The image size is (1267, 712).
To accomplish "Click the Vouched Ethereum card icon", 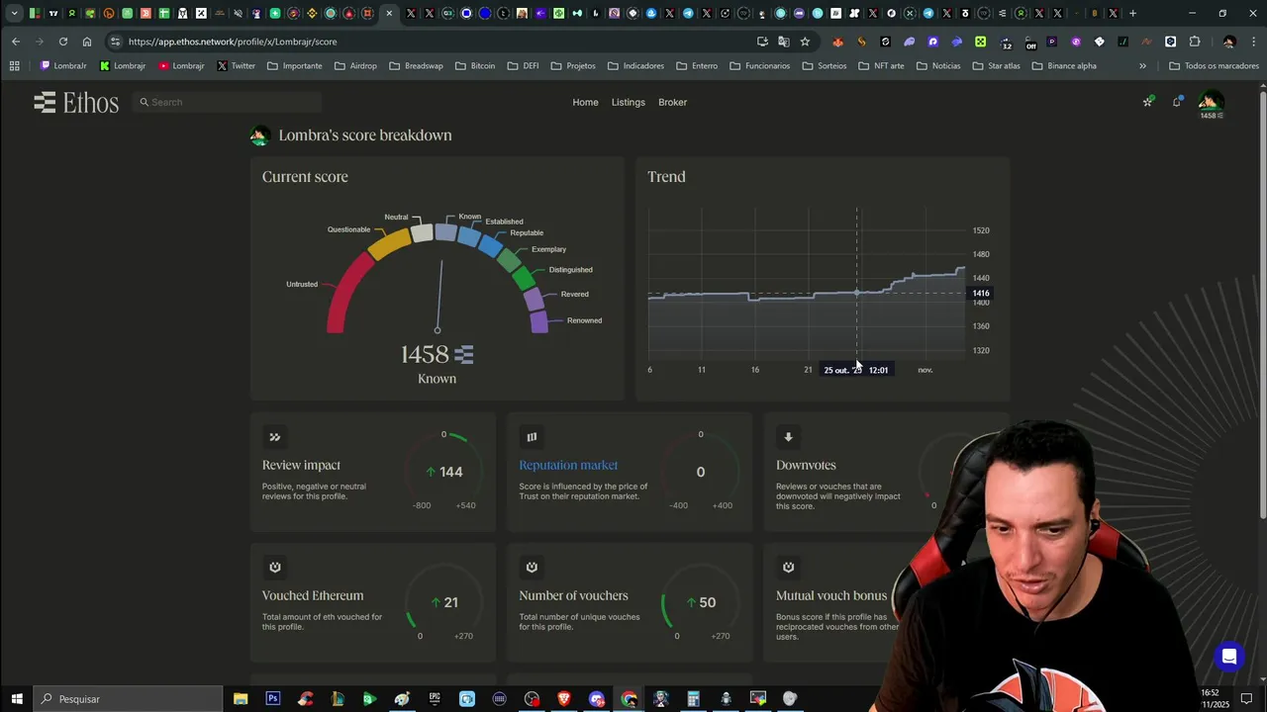I will pyautogui.click(x=275, y=567).
